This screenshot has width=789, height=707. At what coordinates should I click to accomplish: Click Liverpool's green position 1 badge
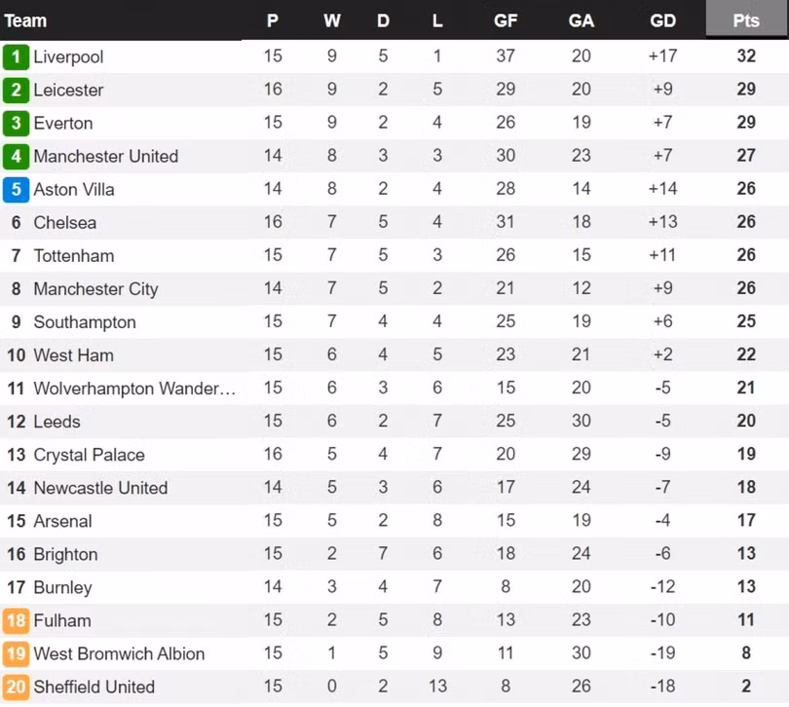click(x=16, y=56)
